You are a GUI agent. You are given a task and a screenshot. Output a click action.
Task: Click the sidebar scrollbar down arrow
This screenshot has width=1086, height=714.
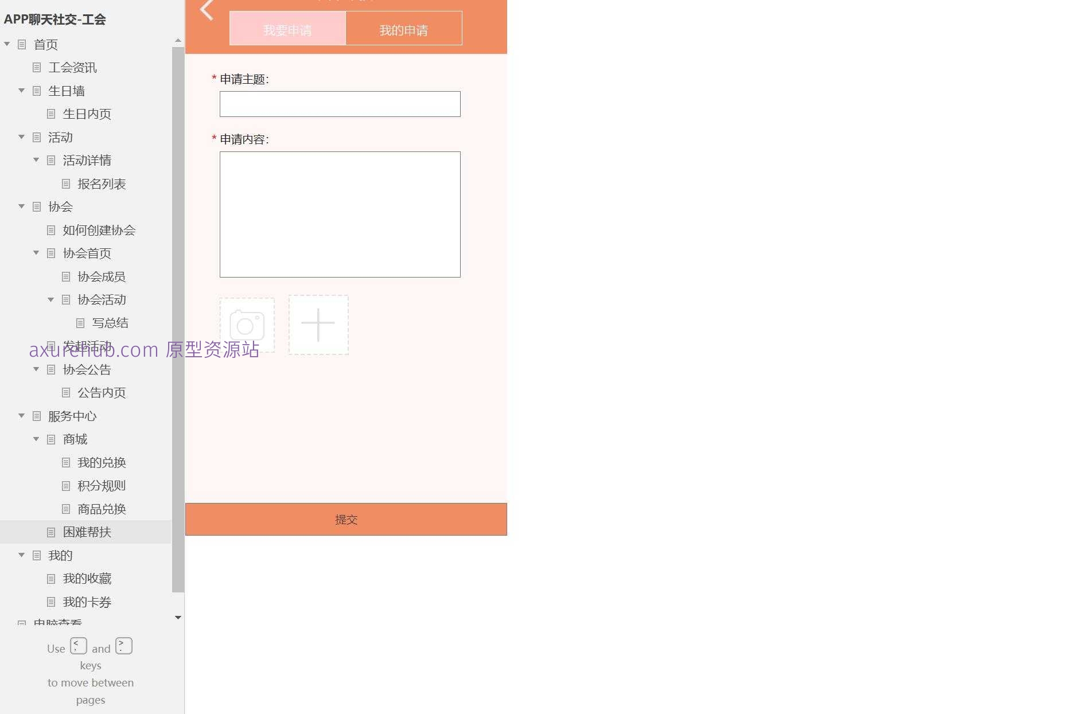pyautogui.click(x=178, y=618)
